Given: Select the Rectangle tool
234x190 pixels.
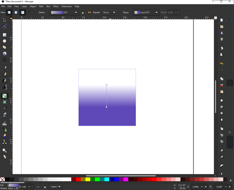Looking at the screenshot, I should [x=4, y=35].
